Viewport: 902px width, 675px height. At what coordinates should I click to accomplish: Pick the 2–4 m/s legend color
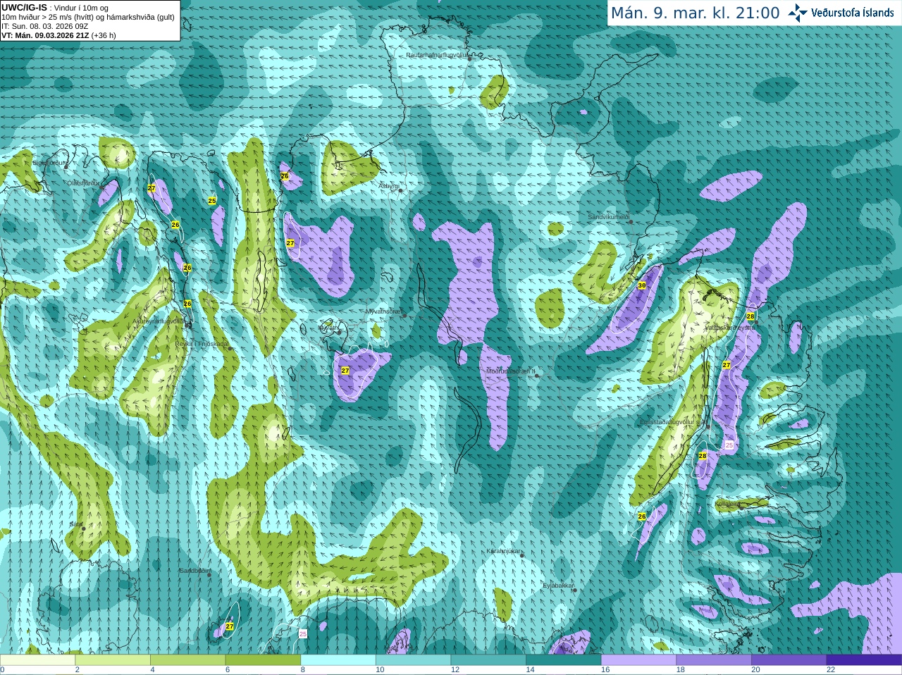113,660
